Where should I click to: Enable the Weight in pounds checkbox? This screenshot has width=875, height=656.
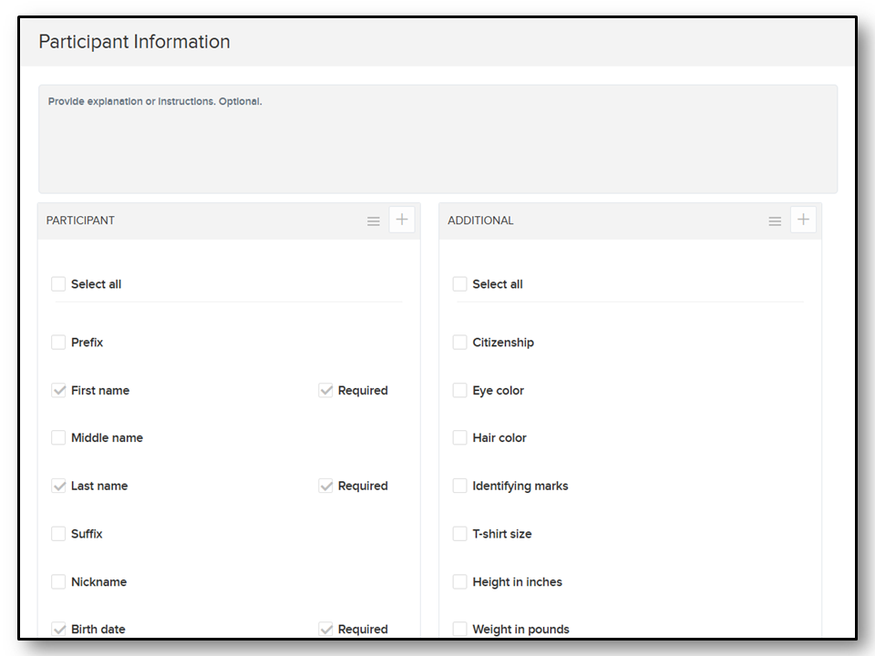coord(459,629)
